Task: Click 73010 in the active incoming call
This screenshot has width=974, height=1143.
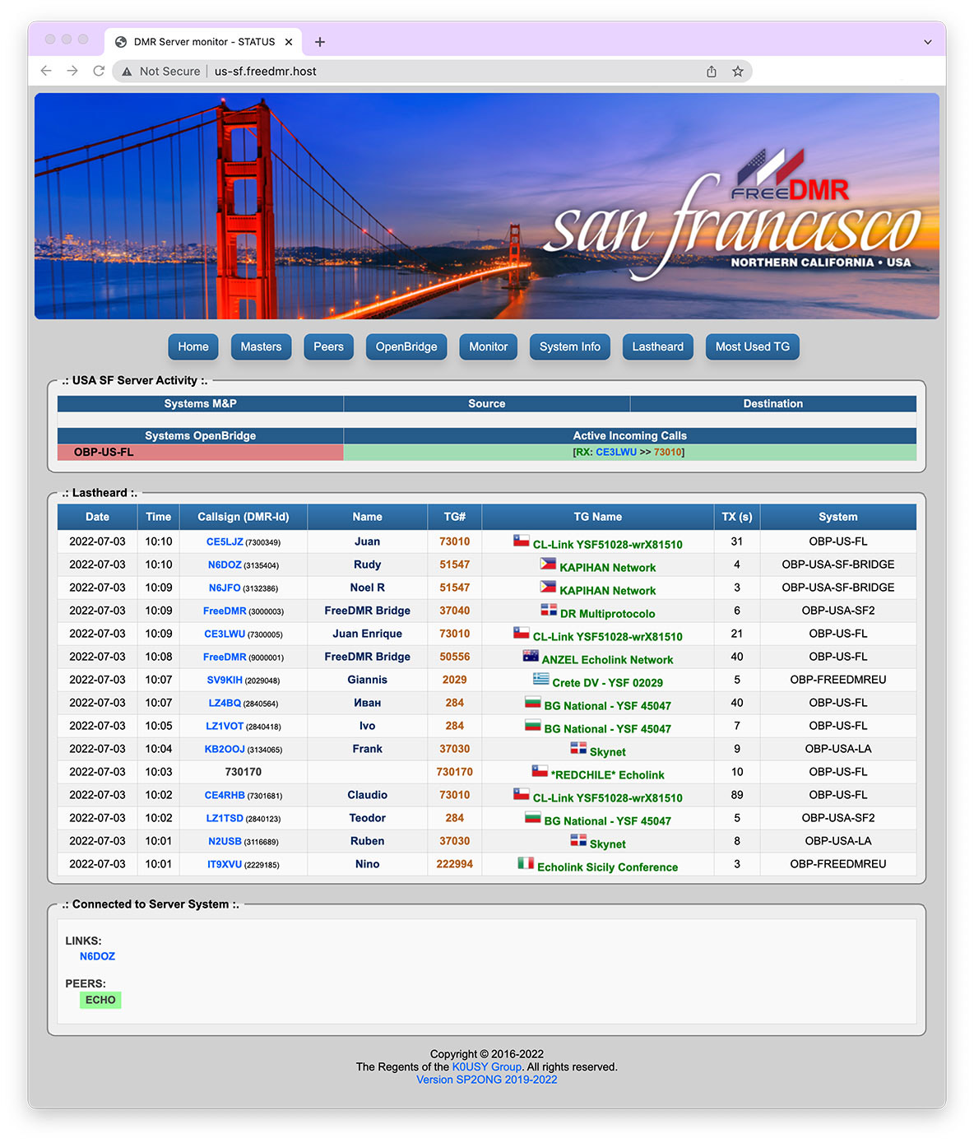Action: tap(667, 452)
